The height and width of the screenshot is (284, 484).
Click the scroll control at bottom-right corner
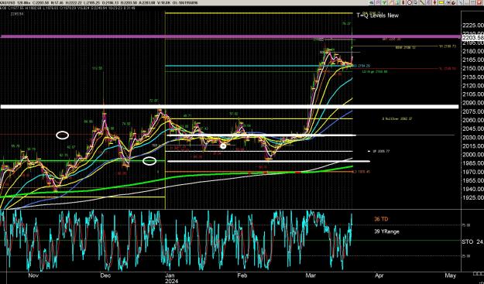(478, 273)
